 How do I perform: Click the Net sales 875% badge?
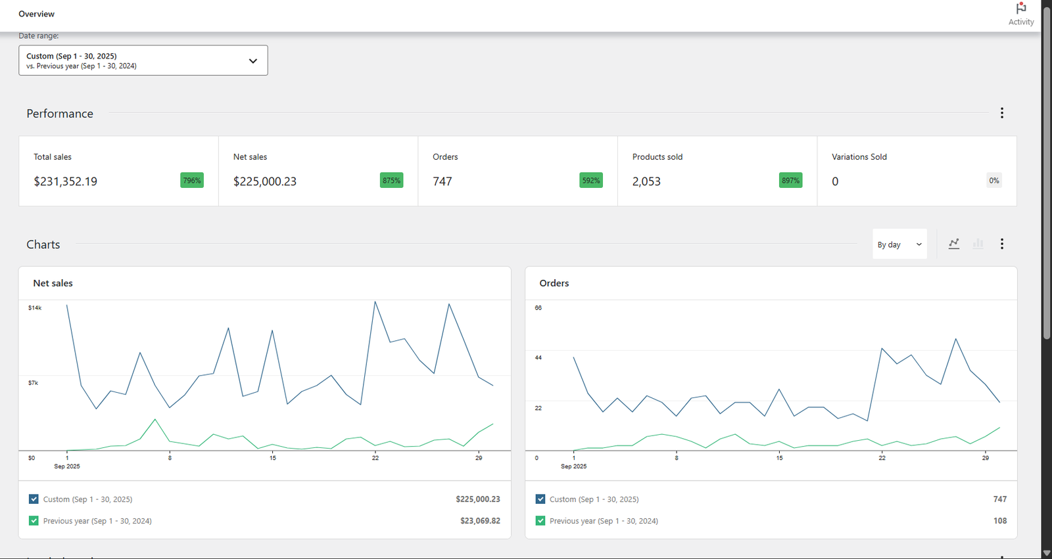(x=391, y=181)
